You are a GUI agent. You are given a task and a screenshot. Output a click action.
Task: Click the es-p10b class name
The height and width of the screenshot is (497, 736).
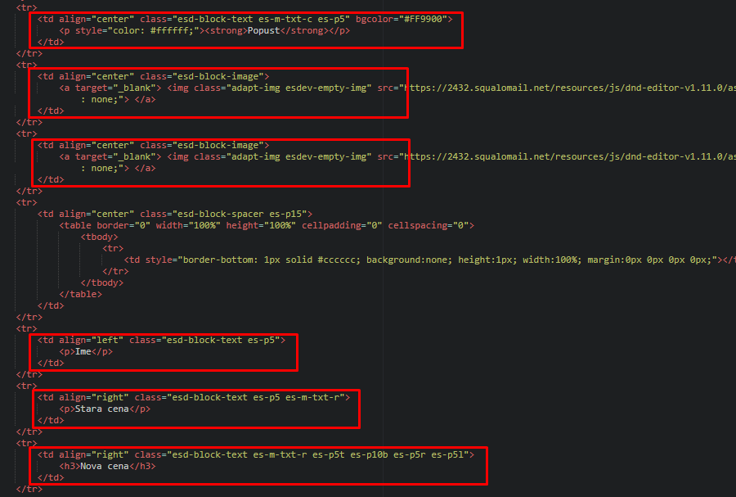click(x=371, y=454)
